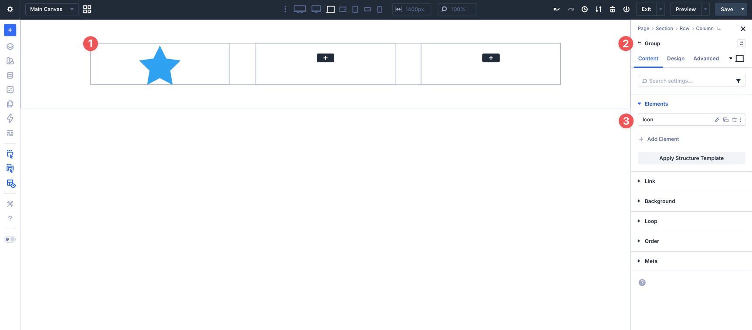
Task: Click Add Element
Action: click(x=659, y=139)
